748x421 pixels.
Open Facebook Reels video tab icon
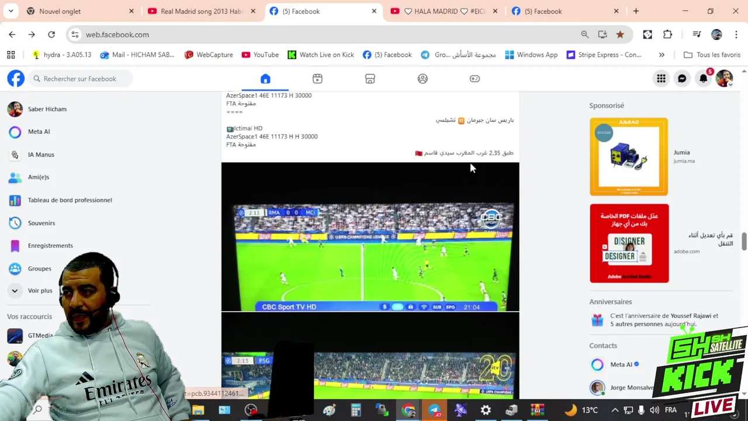[317, 79]
